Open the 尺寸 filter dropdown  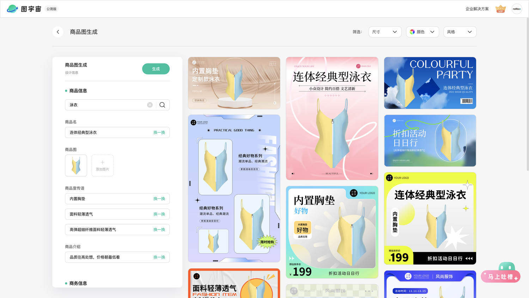coord(385,32)
